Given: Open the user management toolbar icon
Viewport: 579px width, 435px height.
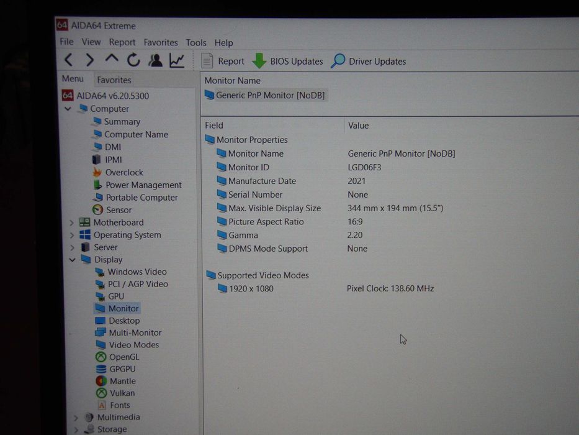Looking at the screenshot, I should [156, 60].
